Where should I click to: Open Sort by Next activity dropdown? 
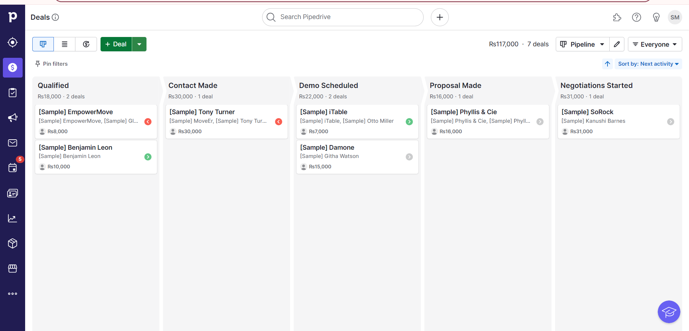tap(648, 64)
